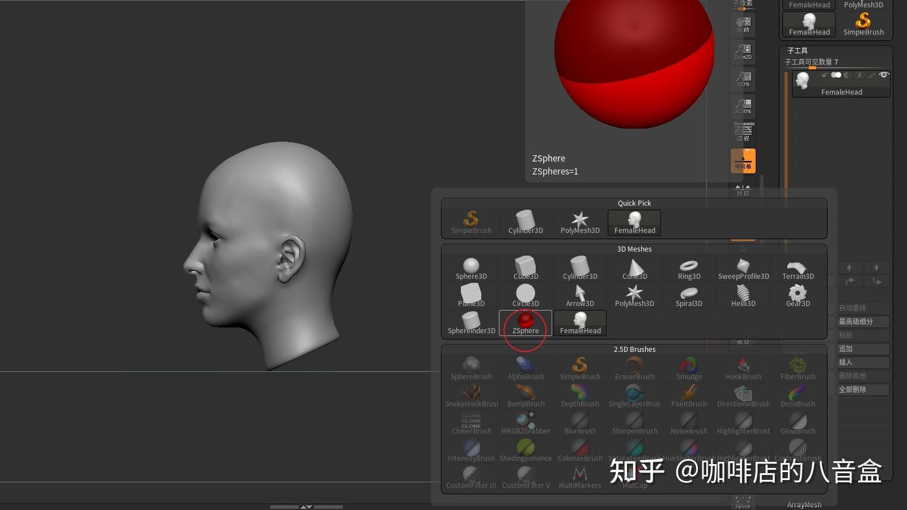Select the DecoBrush tool
Image resolution: width=907 pixels, height=510 pixels.
(x=798, y=396)
